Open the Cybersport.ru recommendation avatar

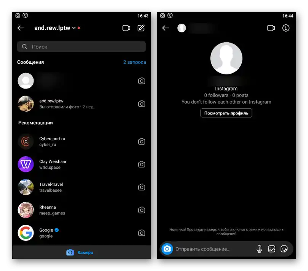(26, 141)
